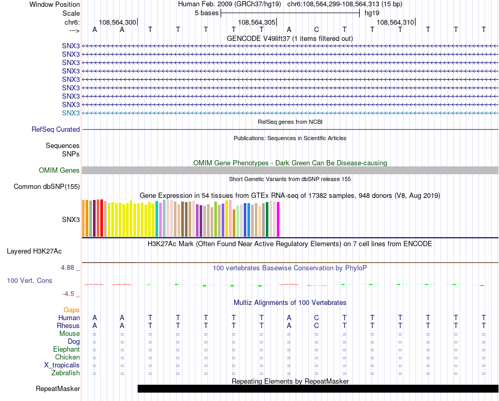
Task: Click the chr6: ruler label
Action: 72,22
